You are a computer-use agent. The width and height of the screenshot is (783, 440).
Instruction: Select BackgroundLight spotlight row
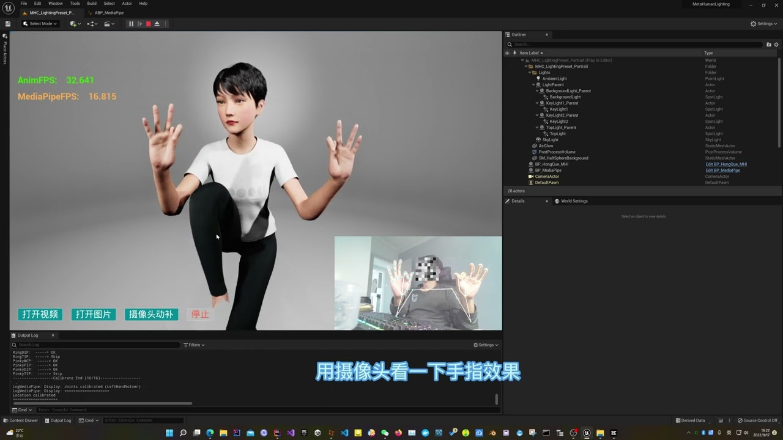click(565, 97)
